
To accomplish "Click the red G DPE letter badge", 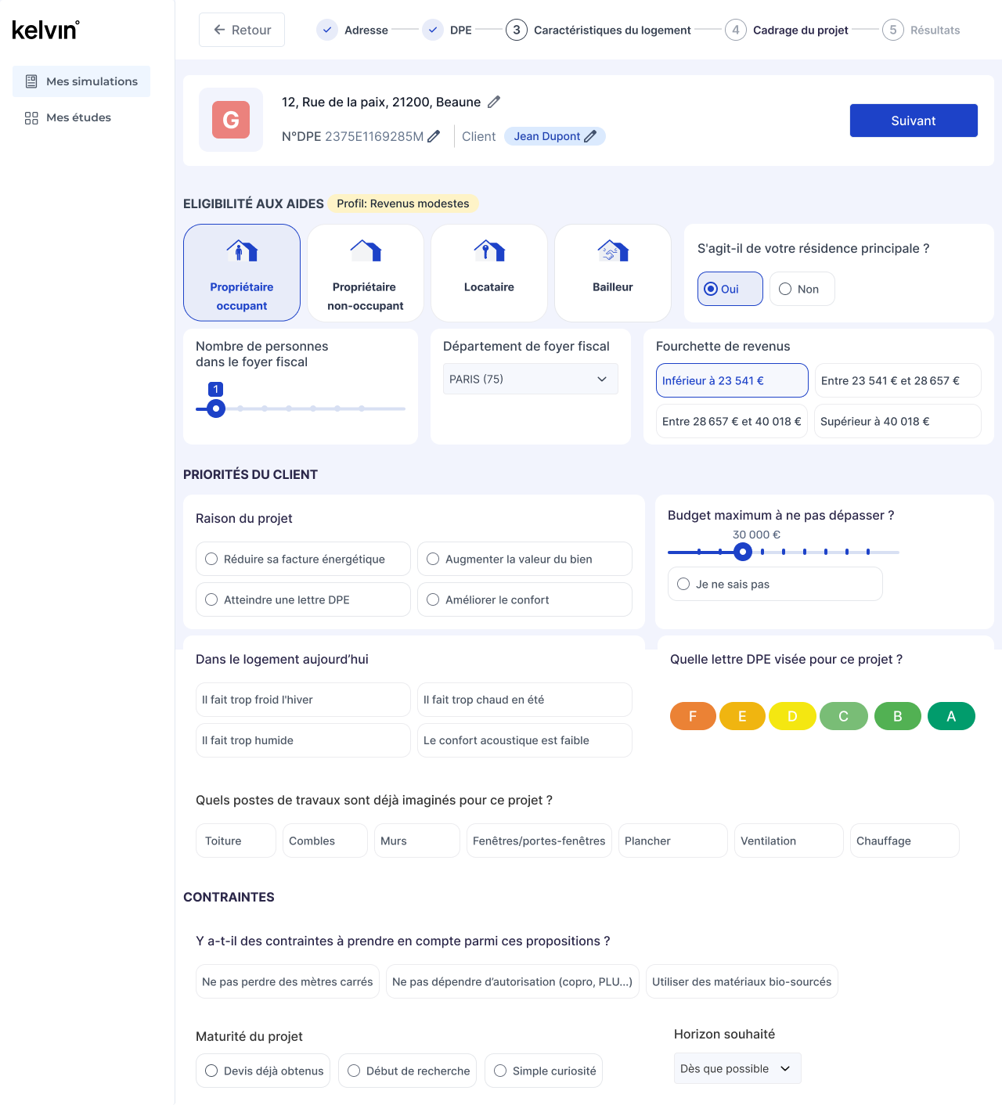I will [x=231, y=120].
